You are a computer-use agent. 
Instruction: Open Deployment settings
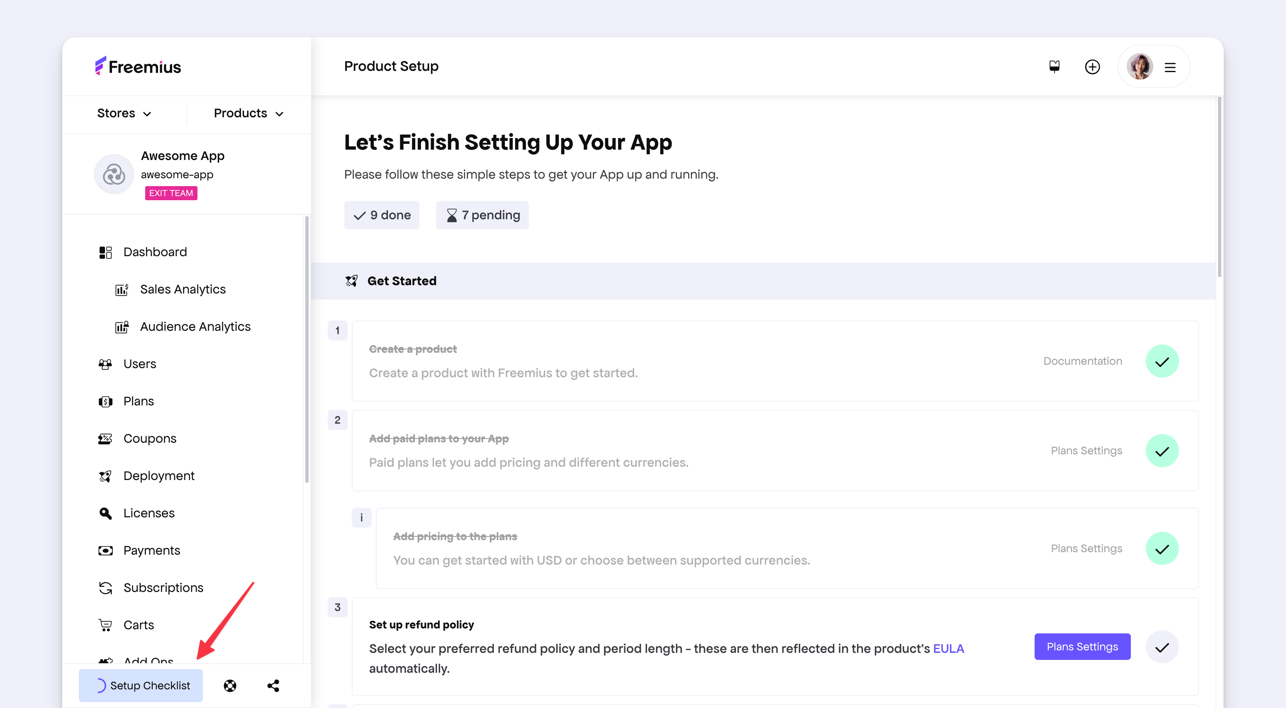(x=159, y=475)
